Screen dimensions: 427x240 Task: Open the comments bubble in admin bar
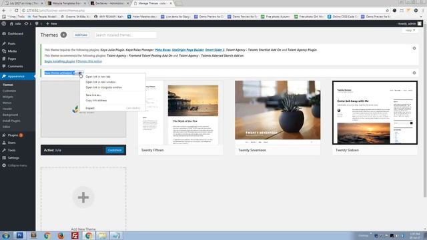[x=39, y=24]
